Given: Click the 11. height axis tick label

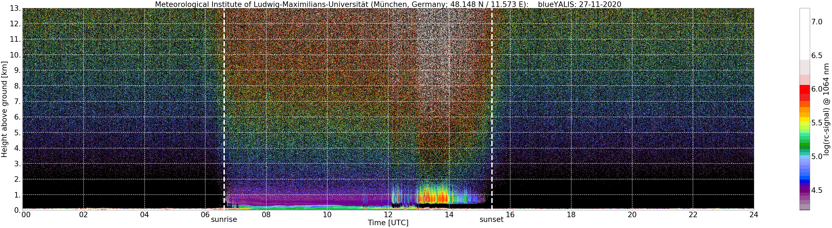Looking at the screenshot, I should tap(15, 39).
